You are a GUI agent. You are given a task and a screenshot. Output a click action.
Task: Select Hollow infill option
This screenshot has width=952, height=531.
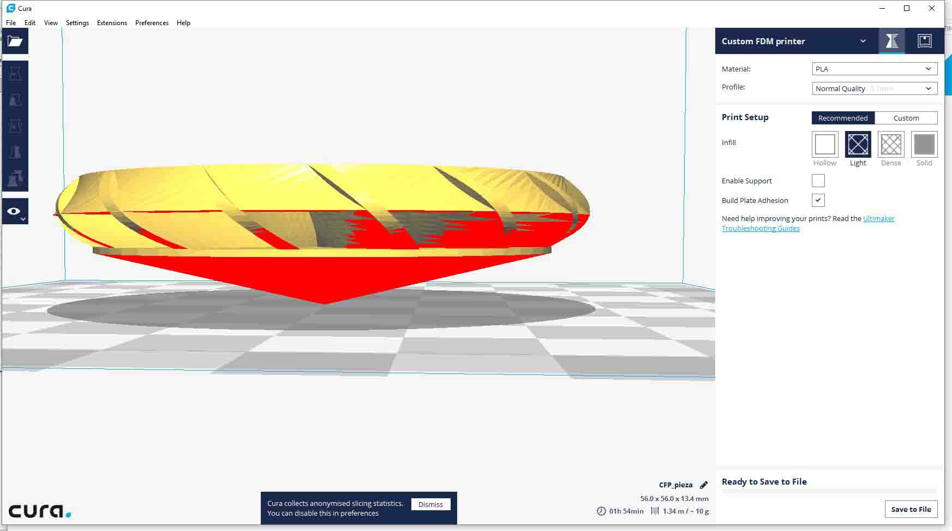825,145
